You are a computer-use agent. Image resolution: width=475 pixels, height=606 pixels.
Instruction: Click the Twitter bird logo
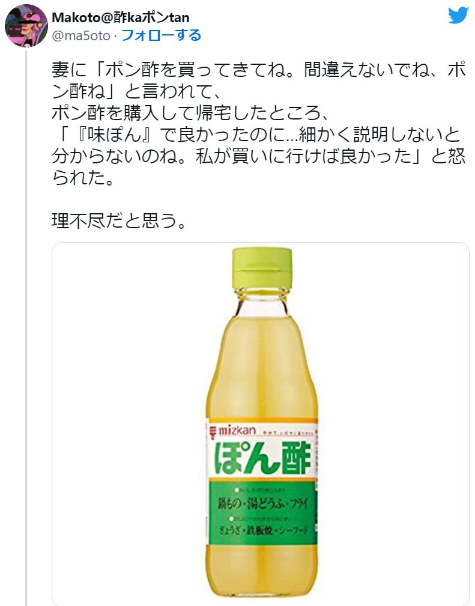click(x=458, y=16)
